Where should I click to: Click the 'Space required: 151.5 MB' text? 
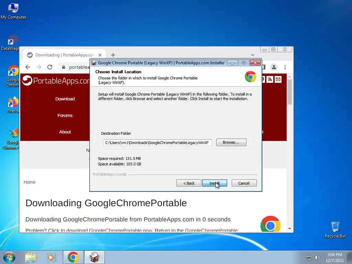[x=119, y=158]
